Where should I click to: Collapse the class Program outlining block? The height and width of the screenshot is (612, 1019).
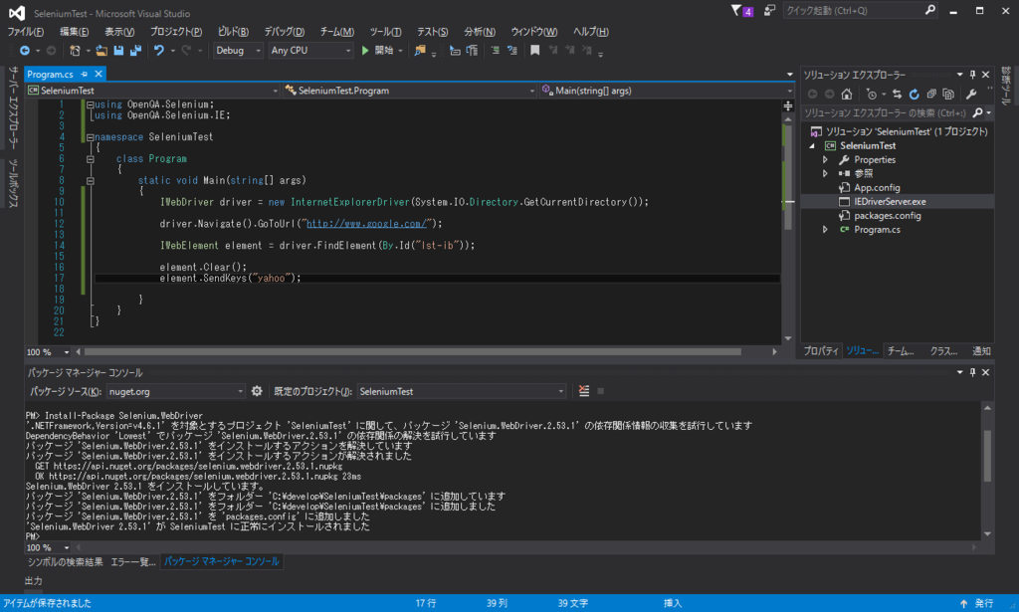[91, 159]
